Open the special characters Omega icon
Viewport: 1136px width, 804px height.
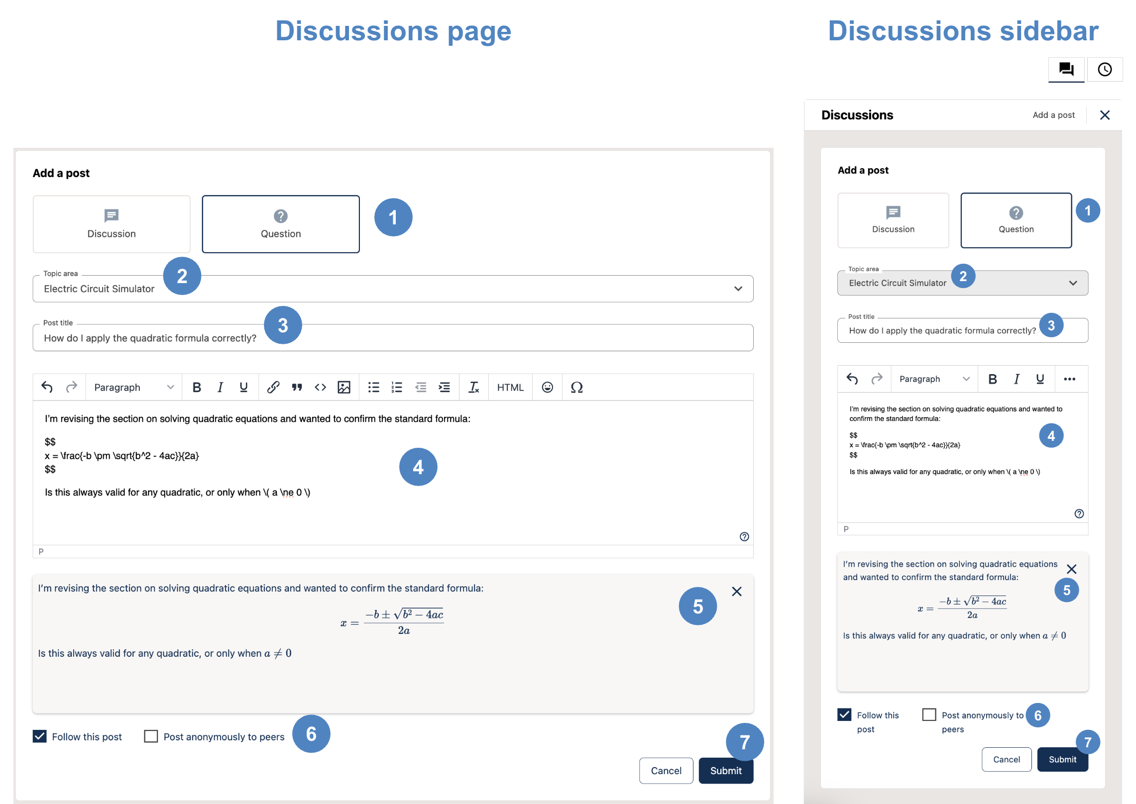[576, 387]
